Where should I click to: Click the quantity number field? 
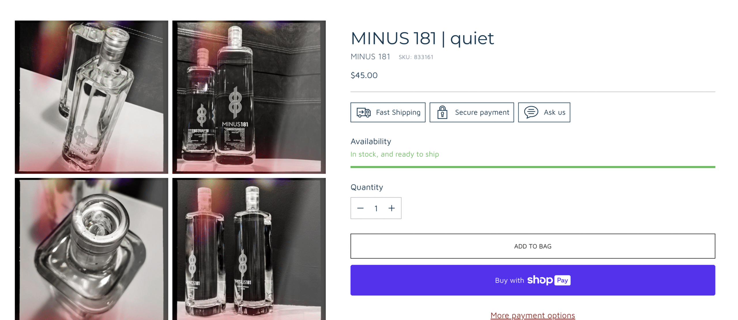(x=376, y=208)
